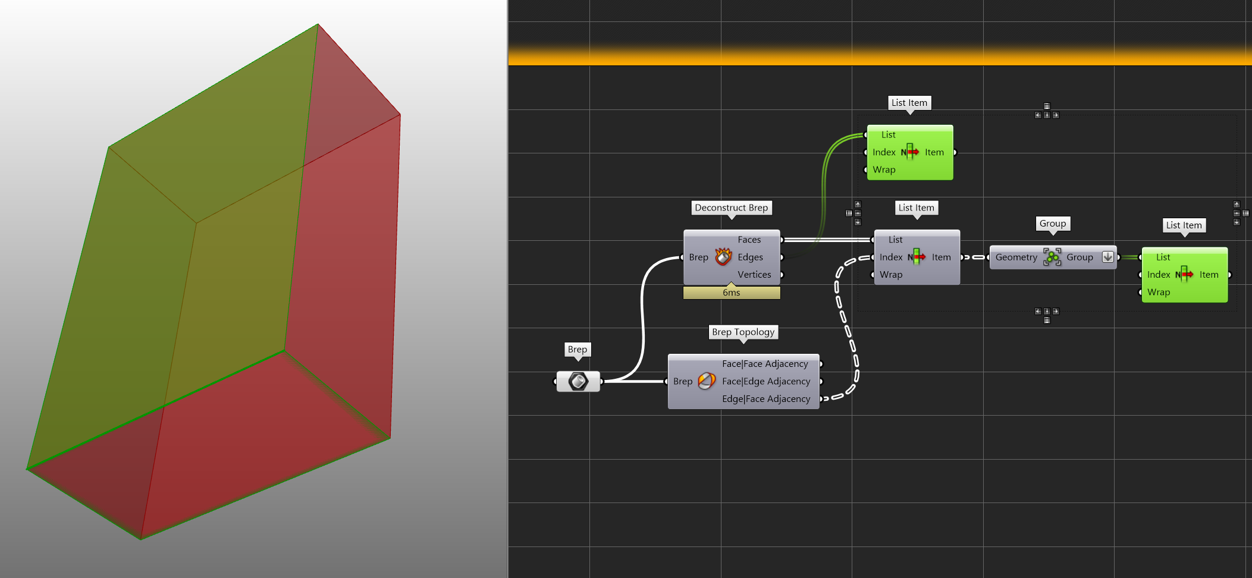Distribute vertically using lines icon above selection

tap(1047, 106)
